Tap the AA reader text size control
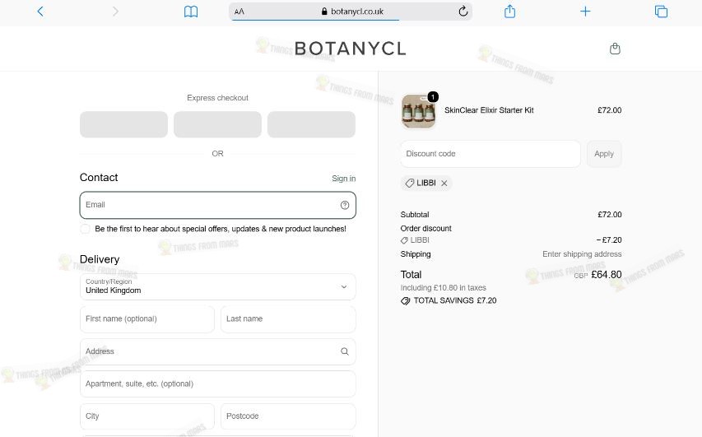 tap(239, 12)
